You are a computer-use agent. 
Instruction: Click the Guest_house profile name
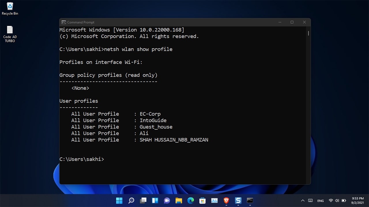point(156,127)
